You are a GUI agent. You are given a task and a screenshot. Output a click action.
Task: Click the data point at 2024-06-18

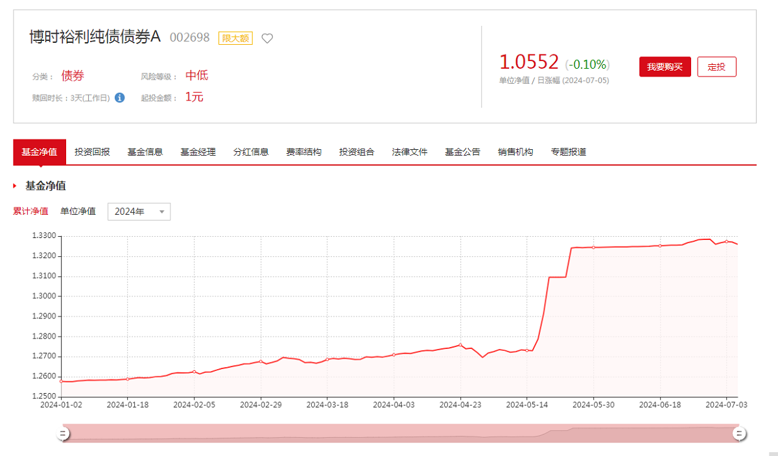pyautogui.click(x=660, y=246)
